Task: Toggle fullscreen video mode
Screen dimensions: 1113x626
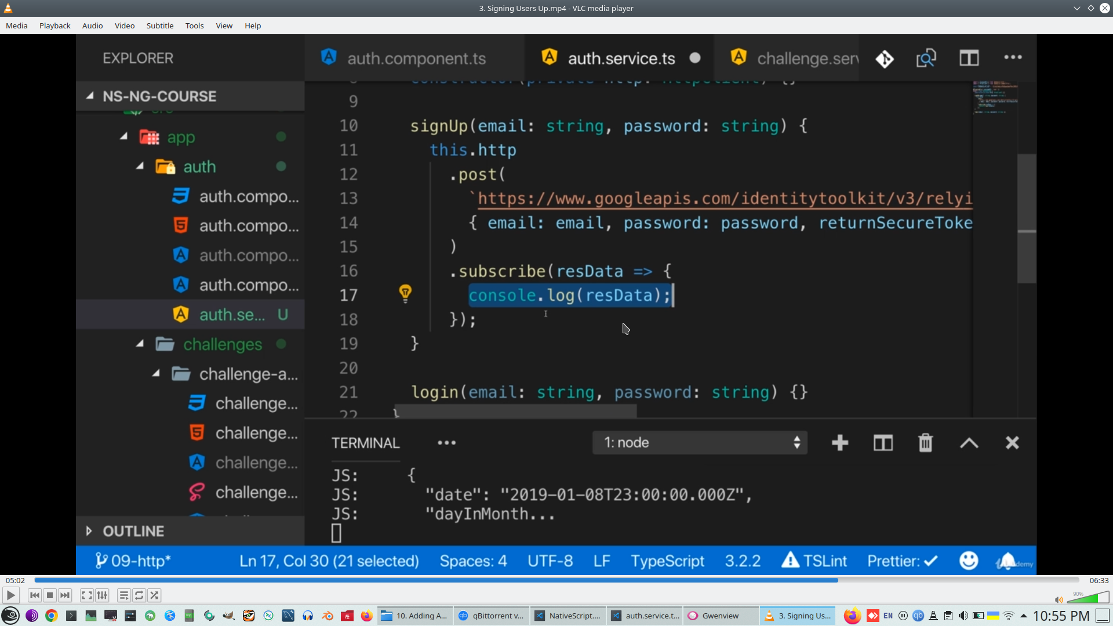Action: coord(87,595)
